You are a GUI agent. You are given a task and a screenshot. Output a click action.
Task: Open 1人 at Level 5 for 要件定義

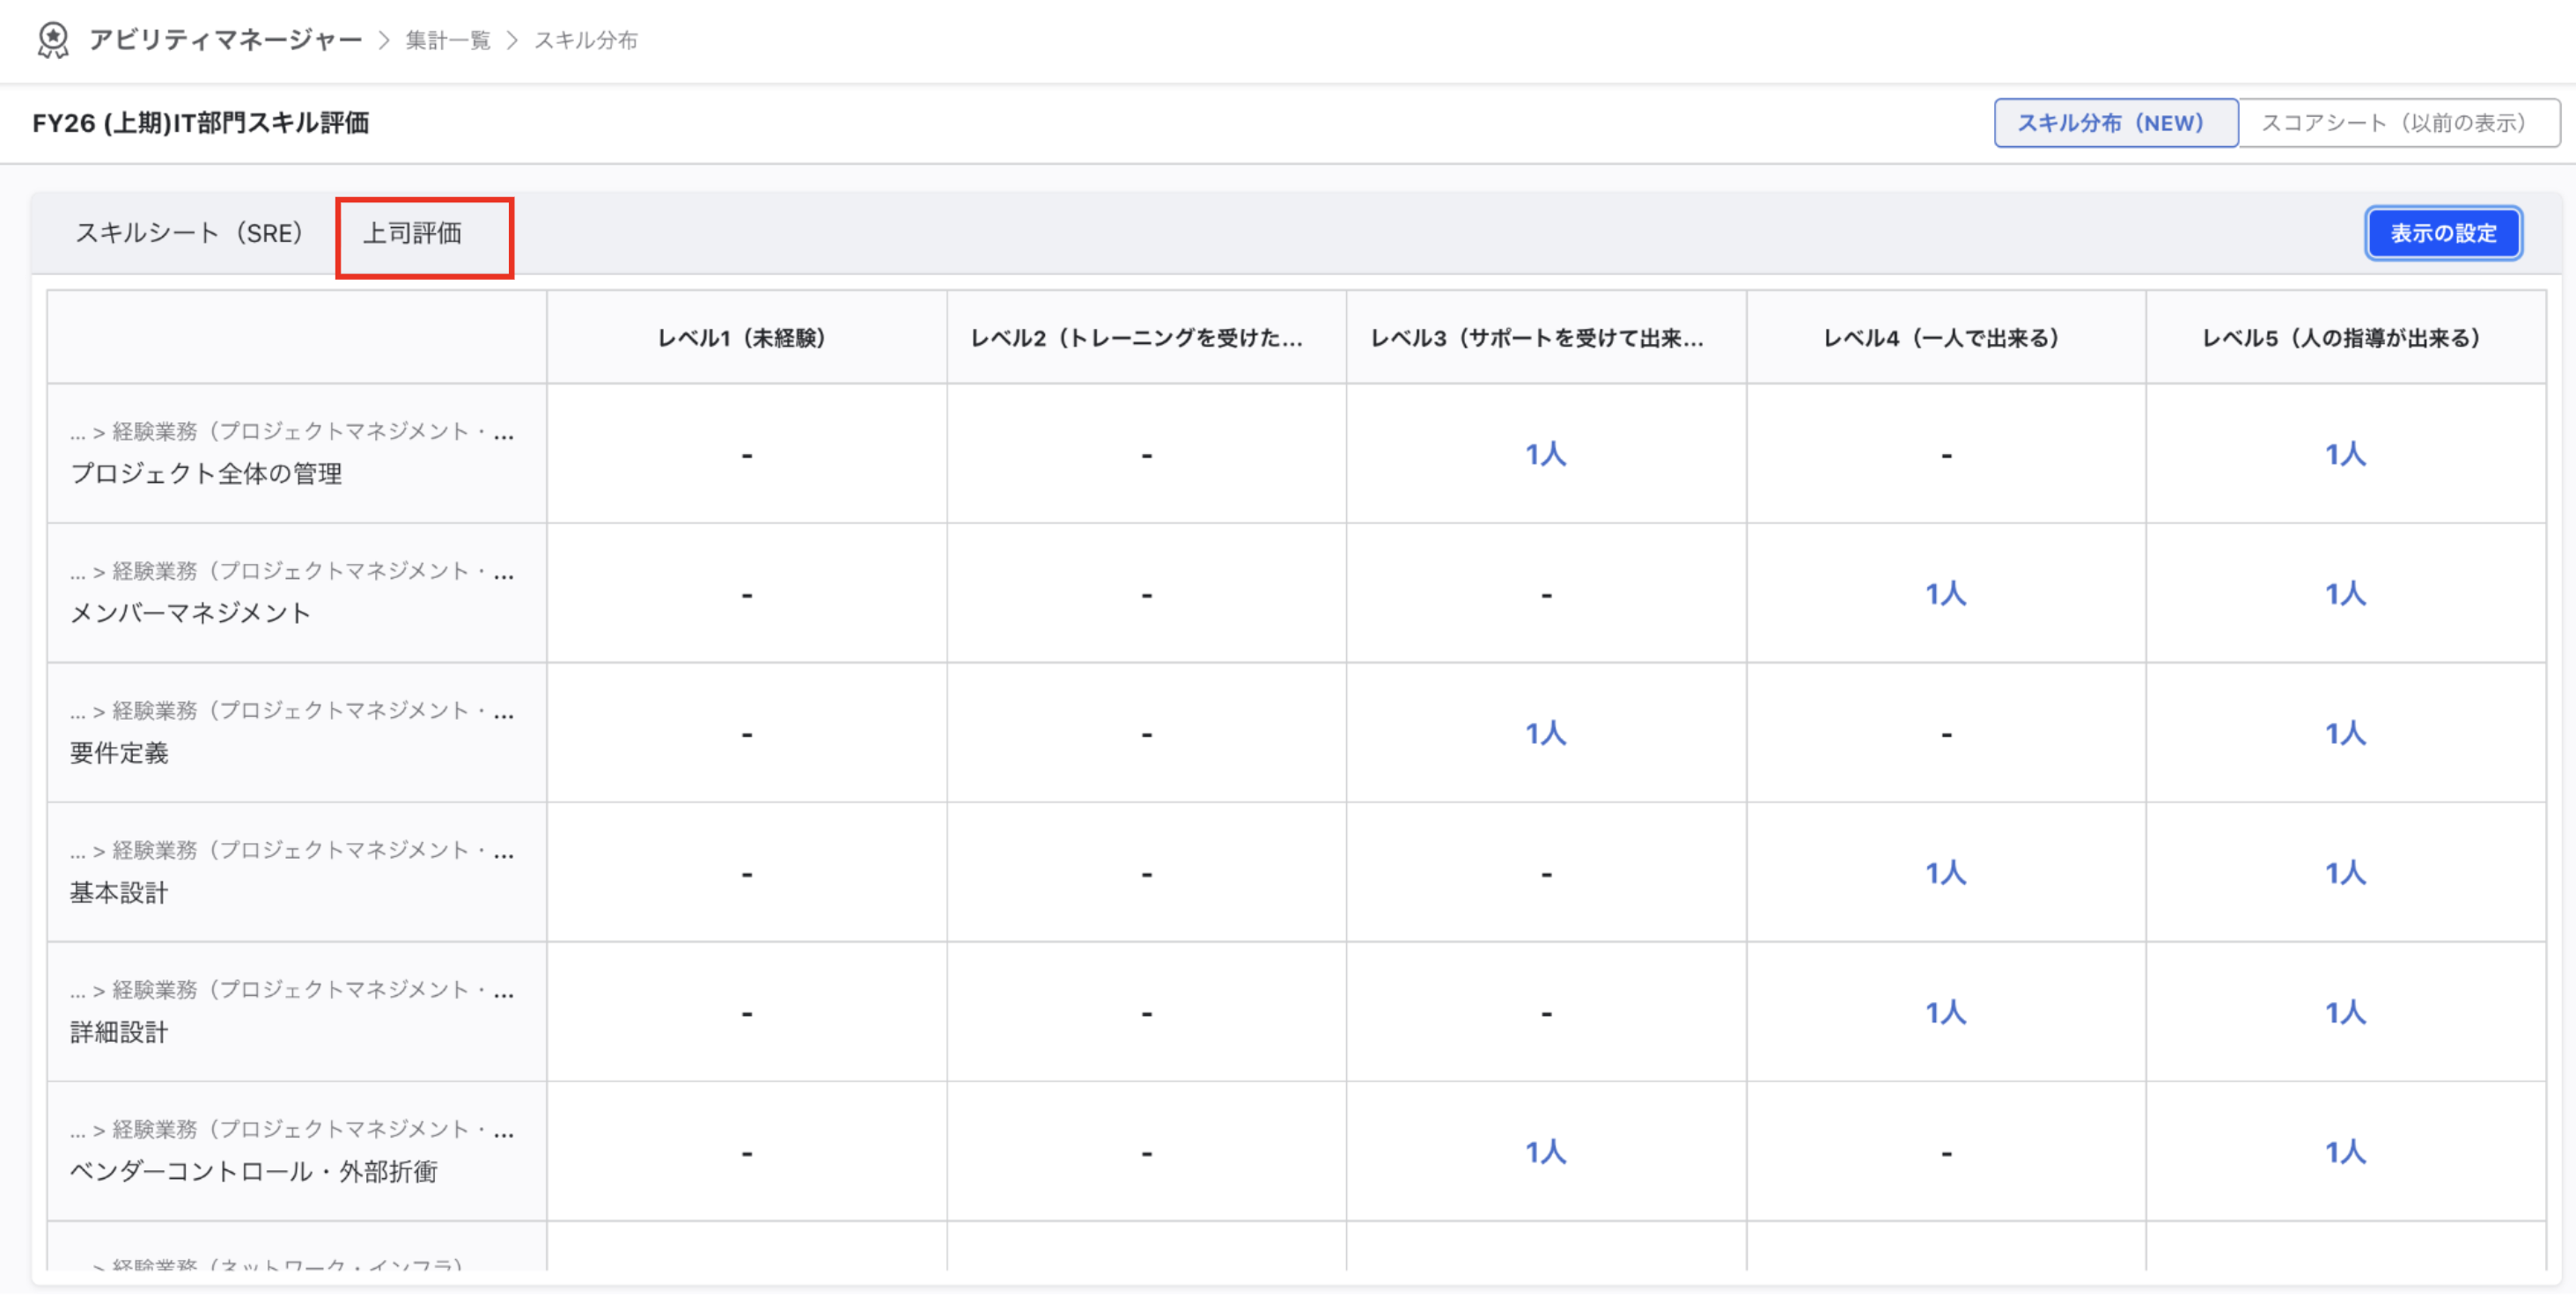(2346, 735)
